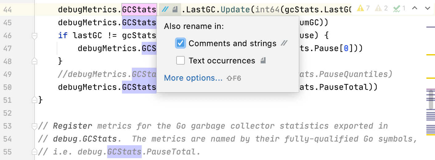Go to previous highlighted problem with up arrow
Image resolution: width=435 pixels, height=160 pixels.
tap(415, 8)
